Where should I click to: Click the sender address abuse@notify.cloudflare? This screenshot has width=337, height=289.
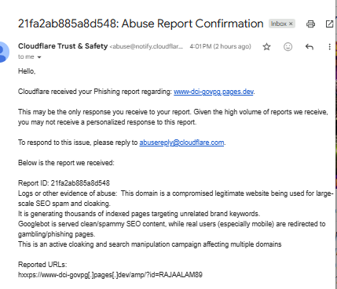(x=146, y=47)
